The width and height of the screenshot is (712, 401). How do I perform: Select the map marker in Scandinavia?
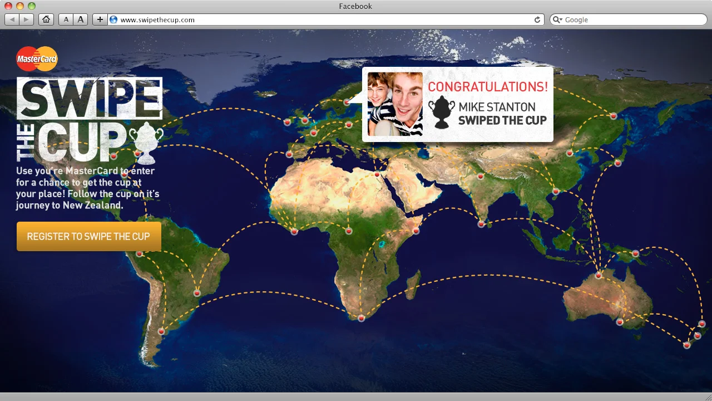point(347,102)
